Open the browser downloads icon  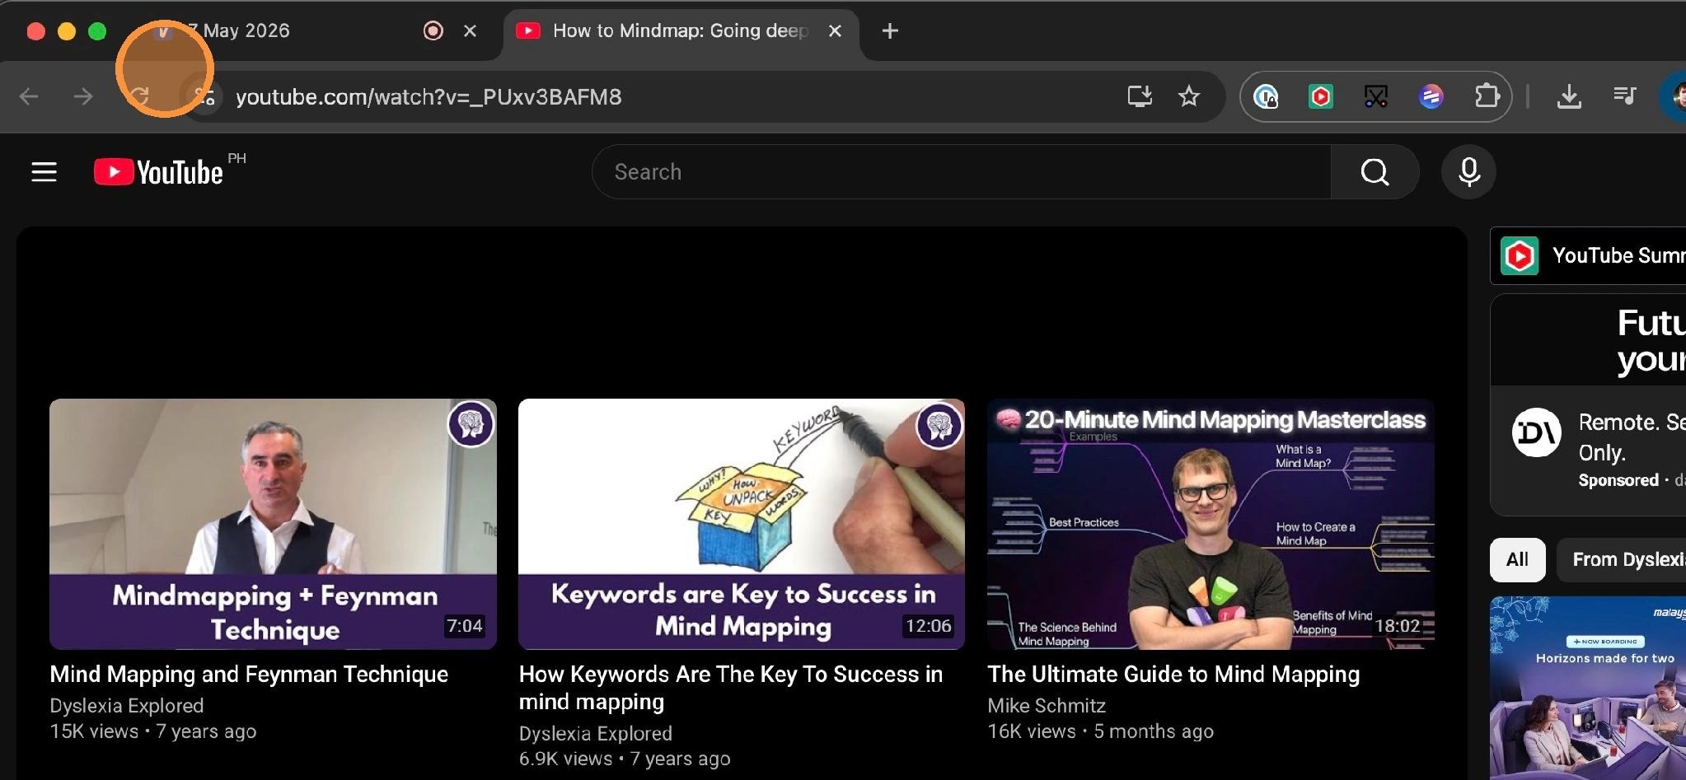tap(1569, 97)
